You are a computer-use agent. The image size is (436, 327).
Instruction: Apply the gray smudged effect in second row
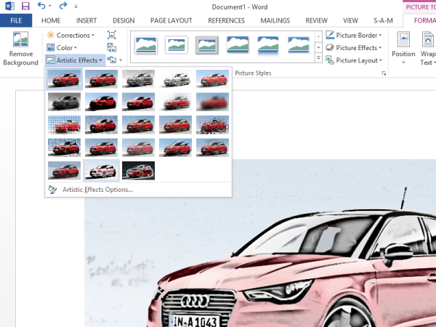(64, 102)
